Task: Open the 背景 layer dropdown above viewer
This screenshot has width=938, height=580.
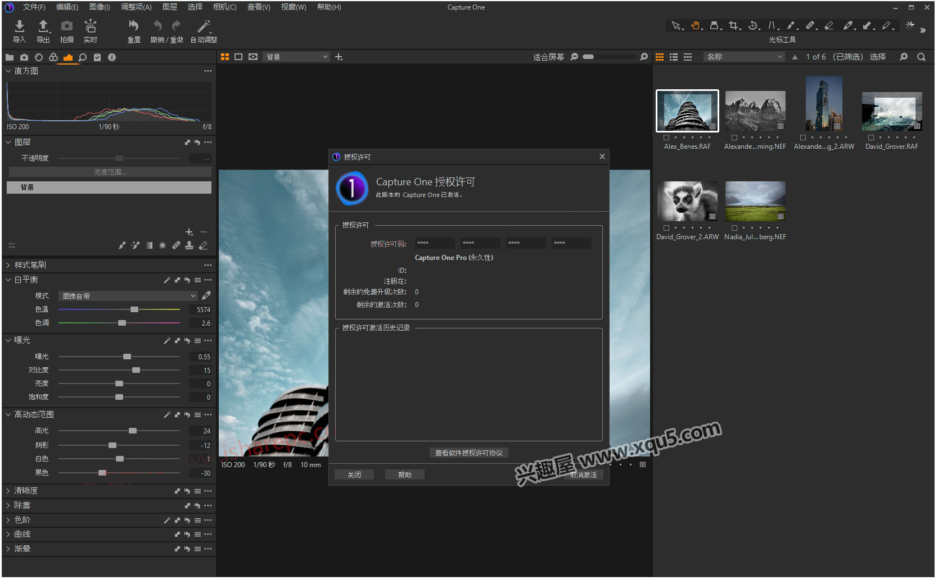Action: click(x=296, y=57)
